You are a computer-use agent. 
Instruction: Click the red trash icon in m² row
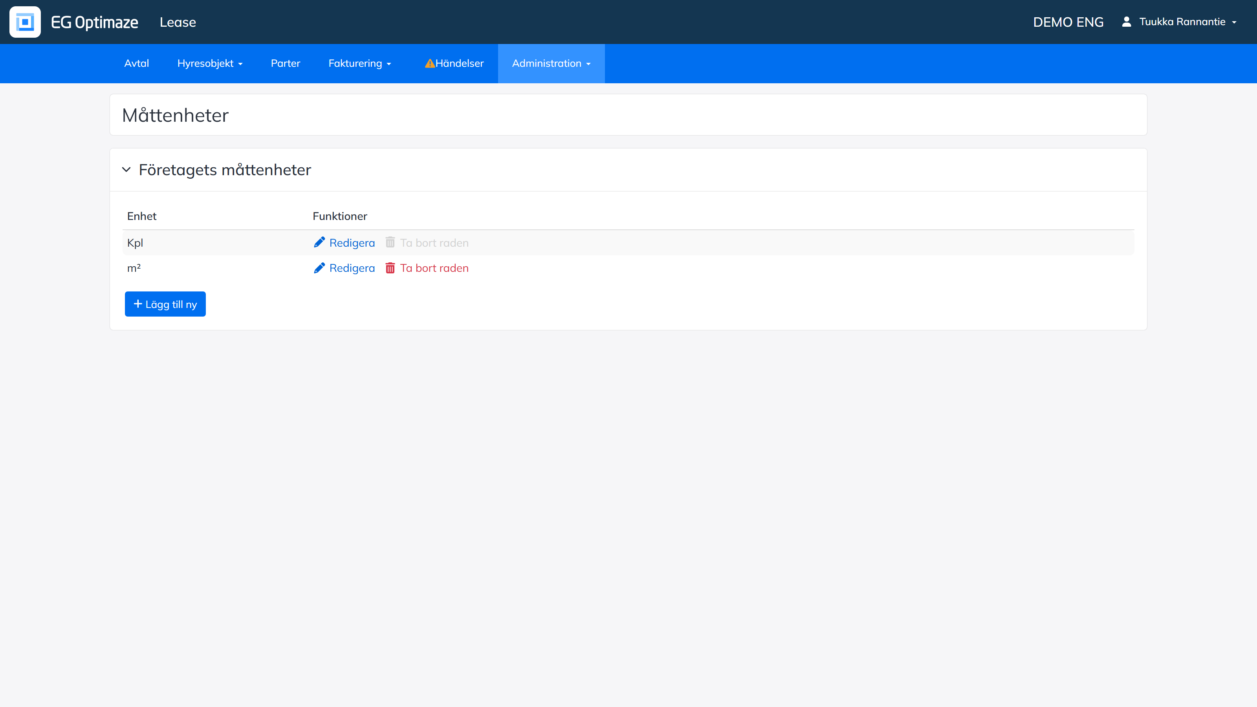tap(390, 268)
